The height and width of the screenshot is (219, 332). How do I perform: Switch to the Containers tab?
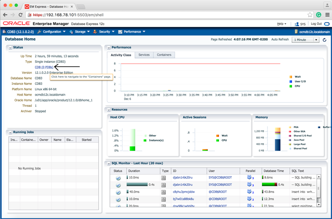click(164, 55)
